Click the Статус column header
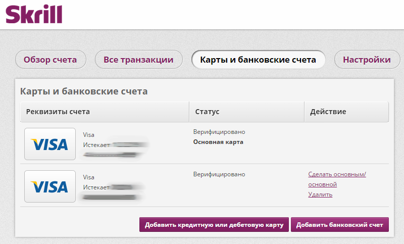 208,112
